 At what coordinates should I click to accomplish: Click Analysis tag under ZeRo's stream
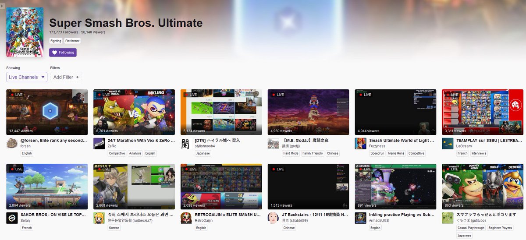click(x=135, y=153)
